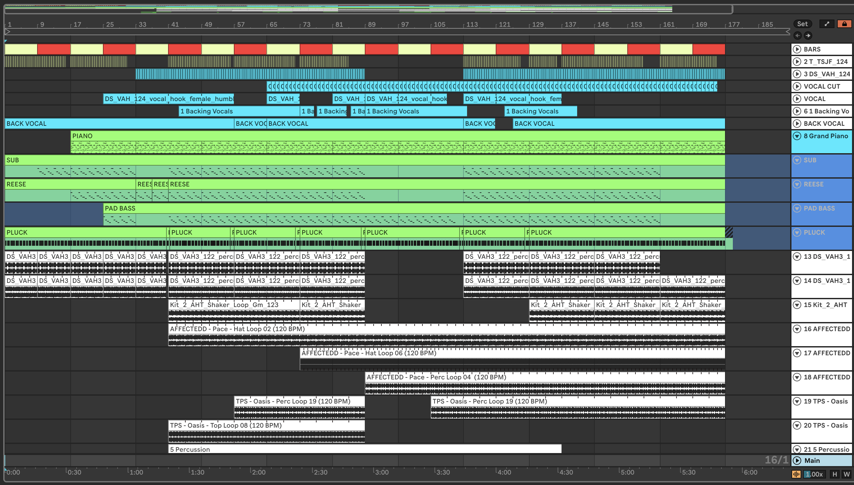Click the Set locator button

click(x=802, y=24)
